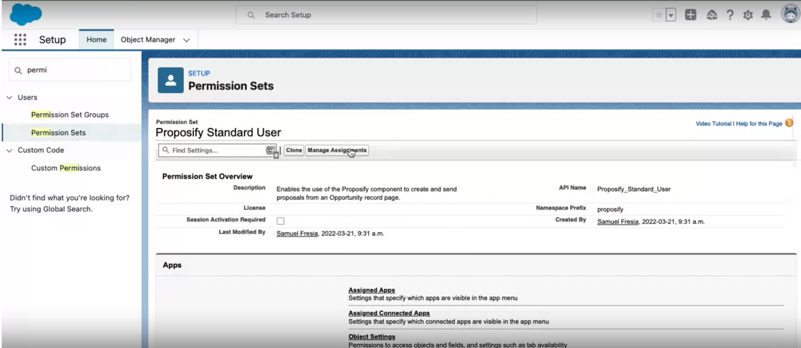Open the Object Manager tab
This screenshot has width=801, height=348.
pyautogui.click(x=148, y=40)
